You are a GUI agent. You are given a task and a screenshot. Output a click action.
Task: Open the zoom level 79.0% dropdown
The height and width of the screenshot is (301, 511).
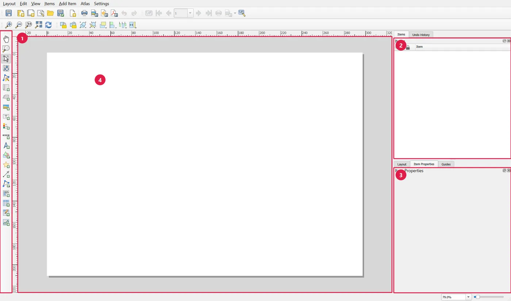(468, 297)
